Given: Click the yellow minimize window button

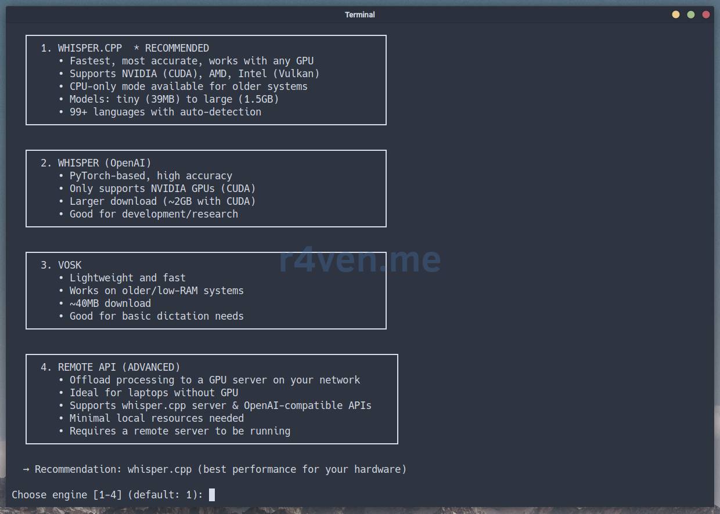Looking at the screenshot, I should click(x=676, y=15).
